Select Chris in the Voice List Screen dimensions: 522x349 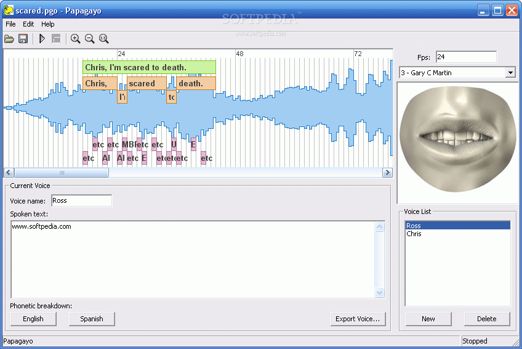coord(457,234)
